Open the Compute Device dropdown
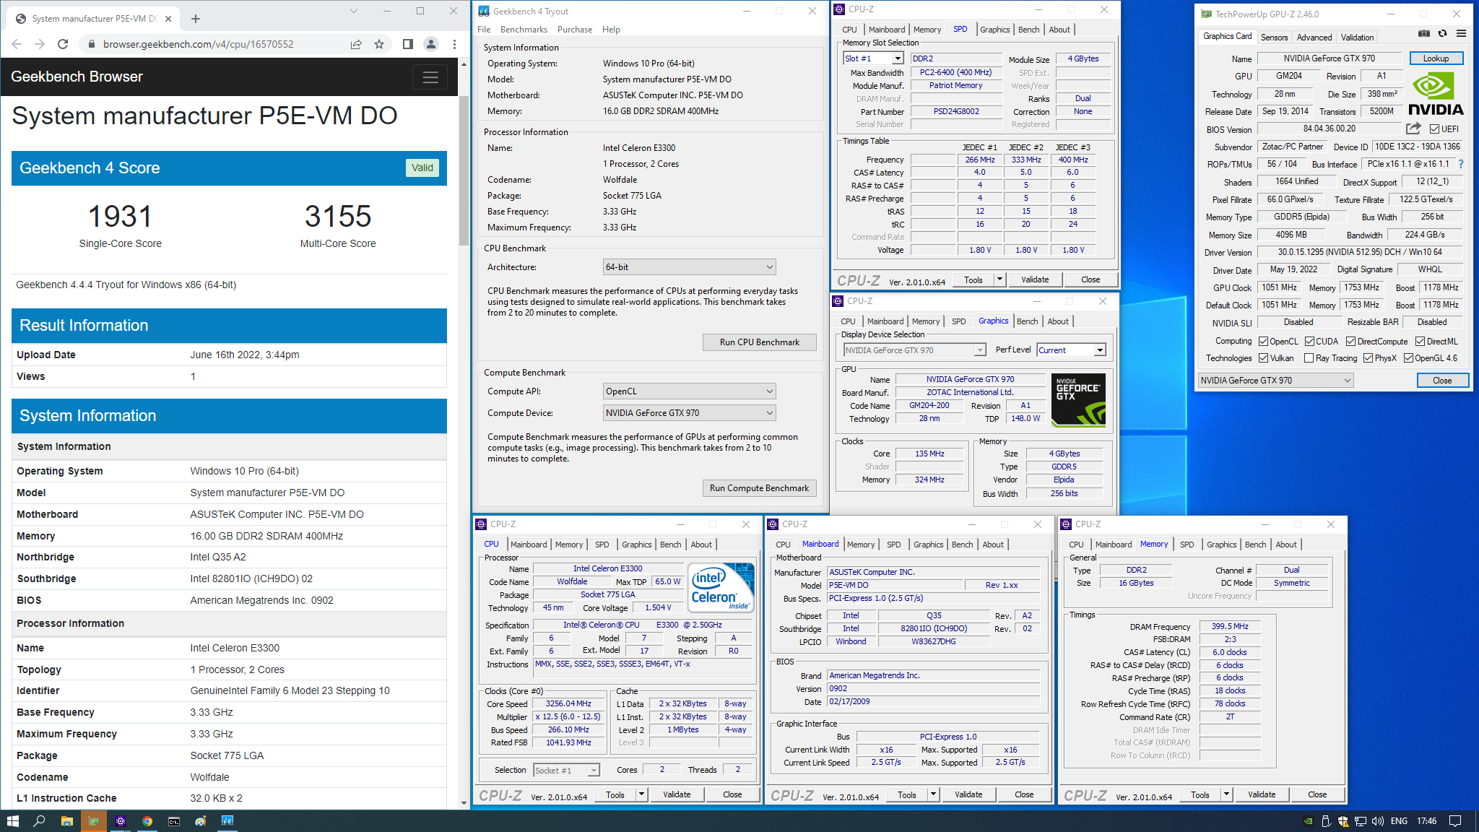Screen dimensions: 1479x832 tap(690, 413)
